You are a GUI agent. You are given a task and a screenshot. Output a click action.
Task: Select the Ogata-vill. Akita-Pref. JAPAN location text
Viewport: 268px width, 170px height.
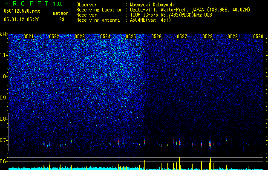[x=190, y=10]
